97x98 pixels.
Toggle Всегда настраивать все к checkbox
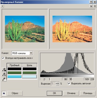pyautogui.click(x=3, y=58)
